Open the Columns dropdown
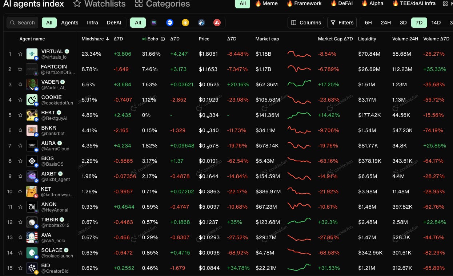 (306, 23)
